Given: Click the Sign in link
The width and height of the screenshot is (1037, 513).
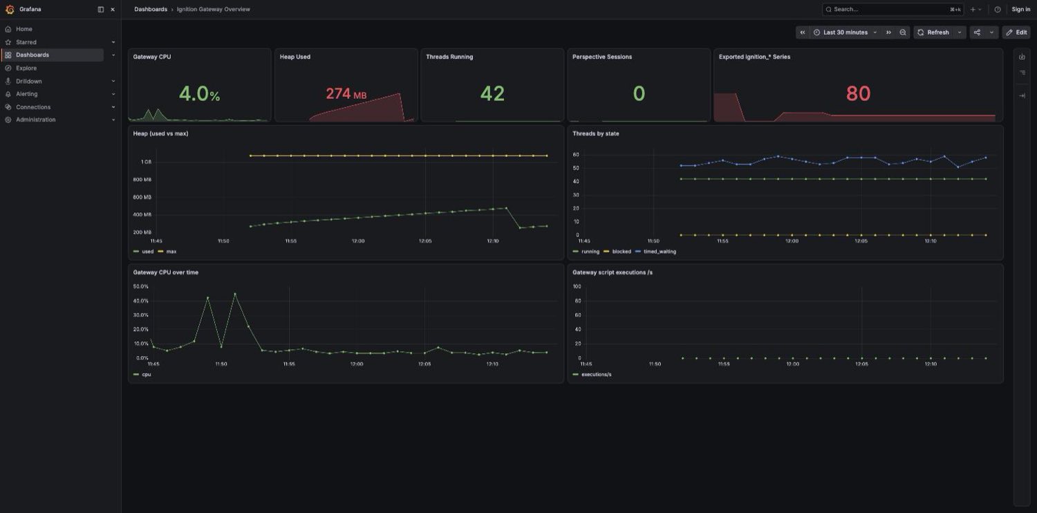Looking at the screenshot, I should tap(1021, 10).
